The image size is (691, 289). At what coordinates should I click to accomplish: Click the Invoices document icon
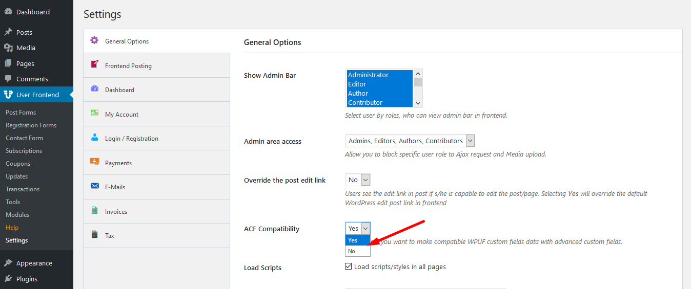(x=94, y=210)
